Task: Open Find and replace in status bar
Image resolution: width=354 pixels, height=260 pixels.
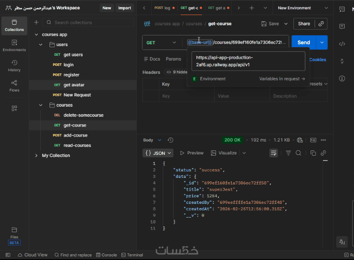Action: point(73,255)
